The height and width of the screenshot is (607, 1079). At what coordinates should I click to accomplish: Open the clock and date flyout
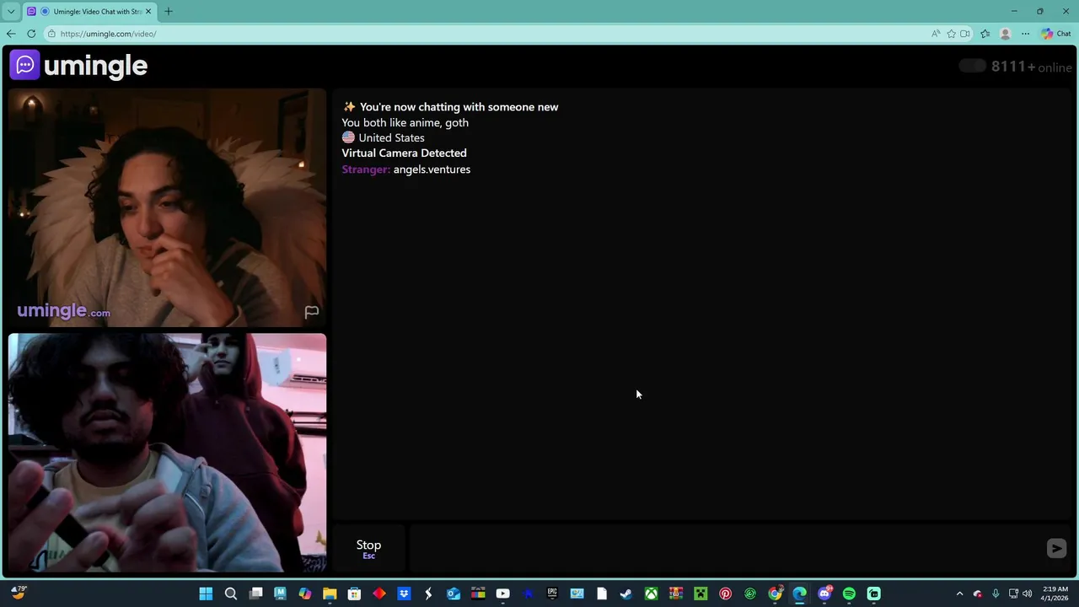[1055, 594]
